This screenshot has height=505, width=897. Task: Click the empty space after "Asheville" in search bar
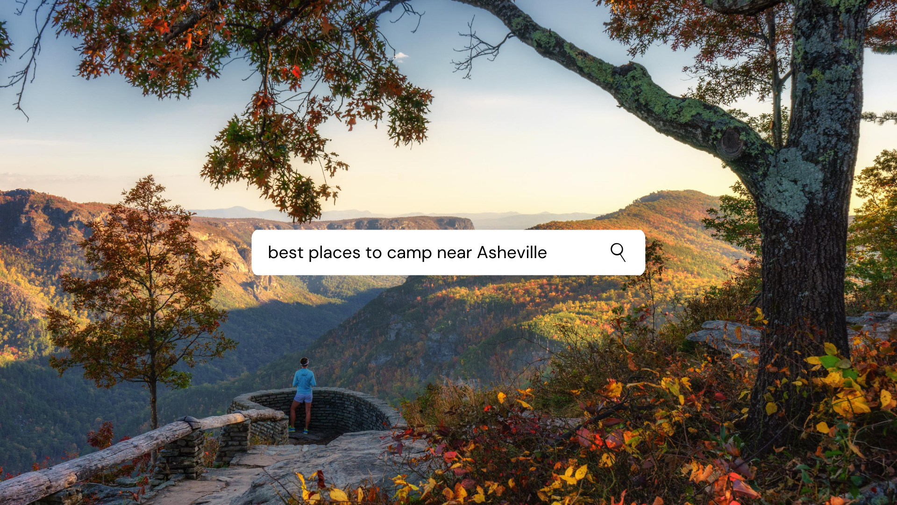pyautogui.click(x=577, y=252)
